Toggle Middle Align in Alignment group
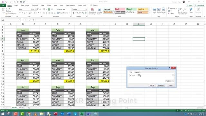The image size is (206, 116). (x=46, y=9)
